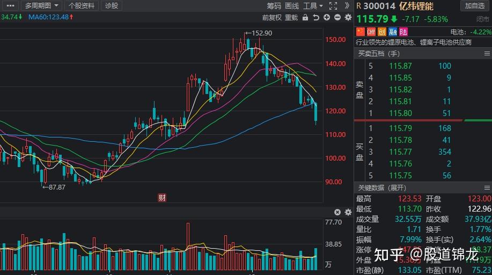Screen dimensions: 492x275
Task: Zoom in chart with plus icon
Action: [x=327, y=18]
